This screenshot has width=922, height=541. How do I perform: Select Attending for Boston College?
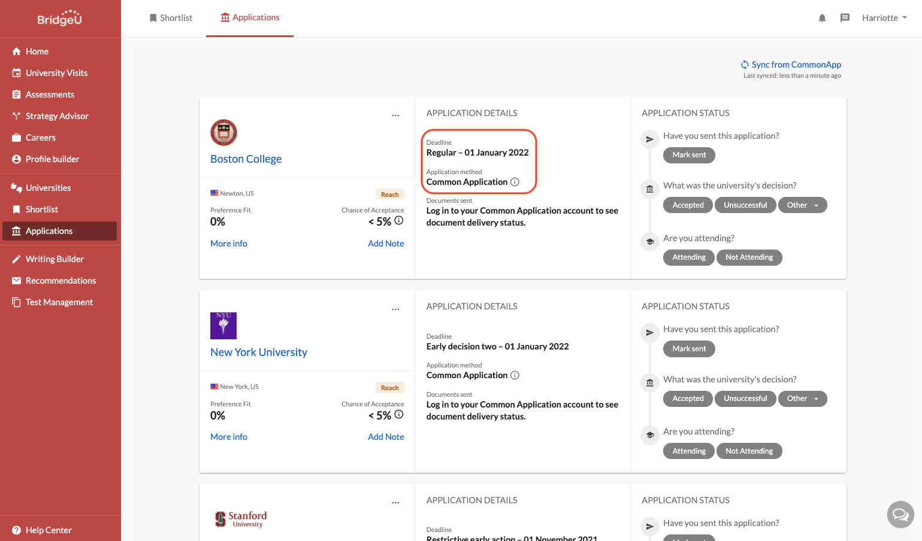(x=689, y=257)
